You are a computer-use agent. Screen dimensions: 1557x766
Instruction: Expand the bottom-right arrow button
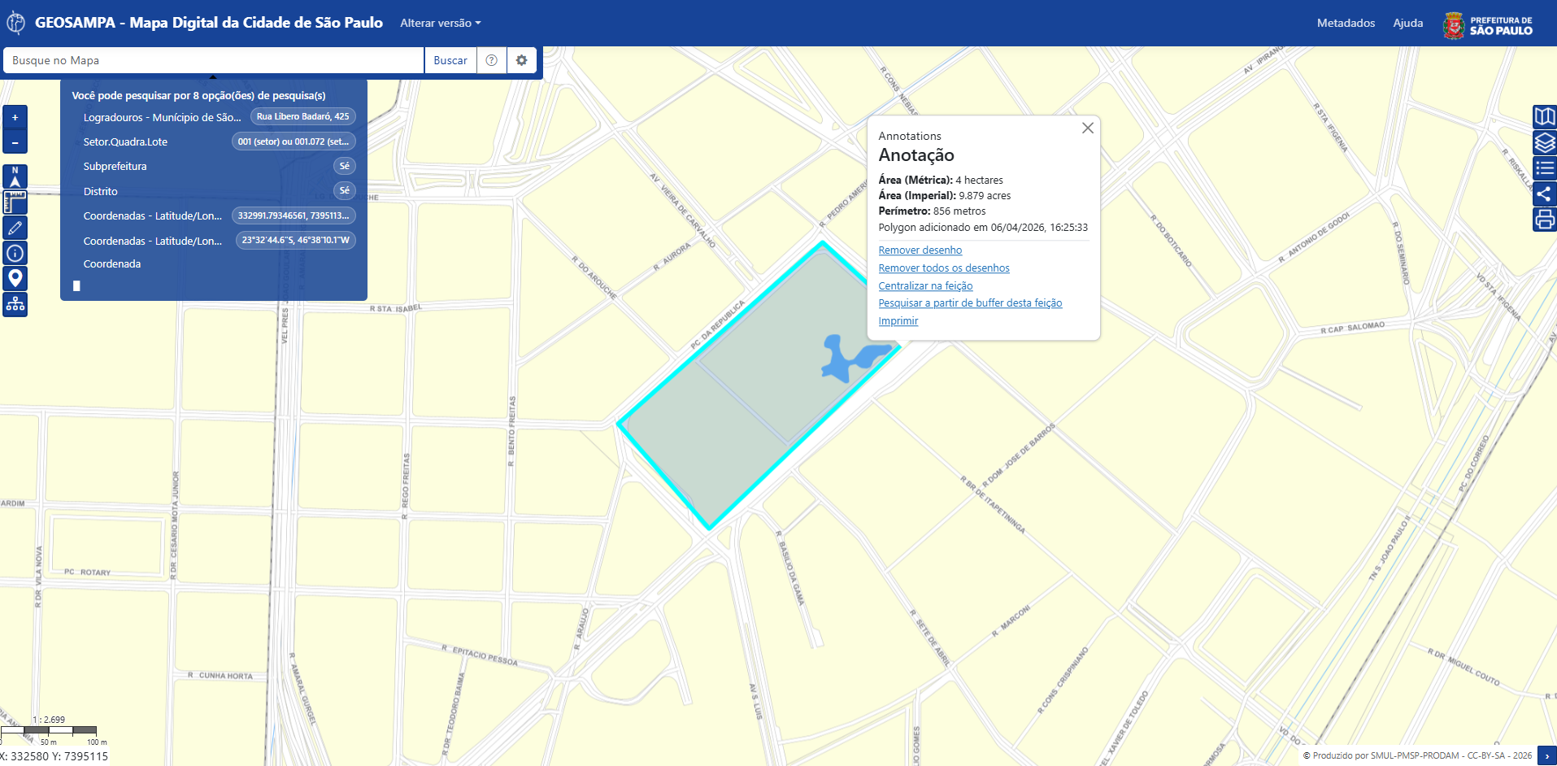coord(1546,755)
